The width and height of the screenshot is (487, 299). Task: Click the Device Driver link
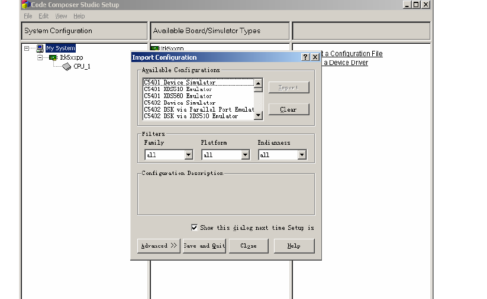coord(346,63)
